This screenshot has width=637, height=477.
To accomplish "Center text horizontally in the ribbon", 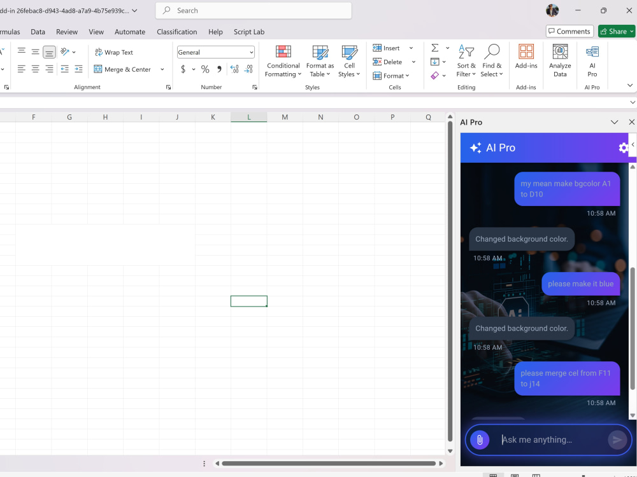I will [35, 69].
